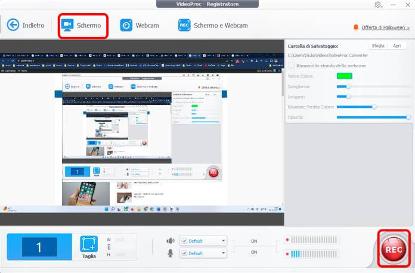
Task: Click the save folder path text
Action: pyautogui.click(x=328, y=55)
